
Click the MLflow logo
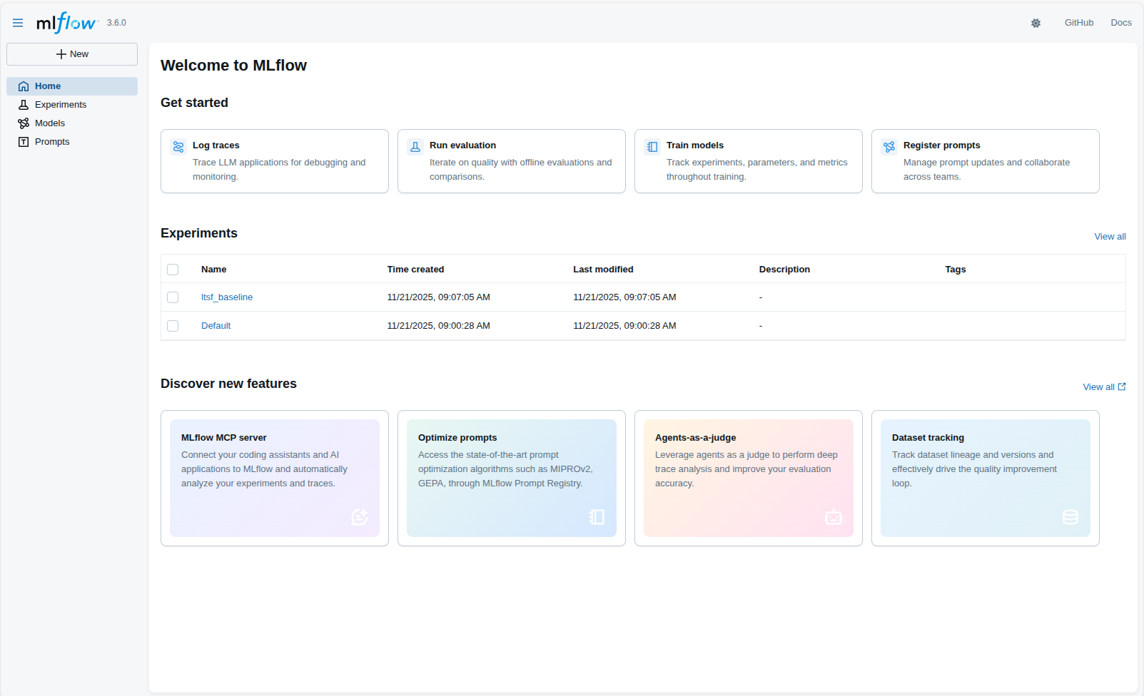pos(65,22)
